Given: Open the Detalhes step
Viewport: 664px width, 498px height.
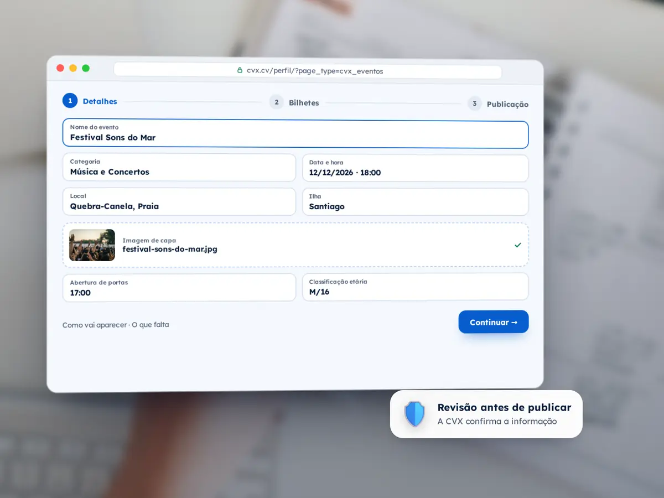Looking at the screenshot, I should [x=100, y=101].
